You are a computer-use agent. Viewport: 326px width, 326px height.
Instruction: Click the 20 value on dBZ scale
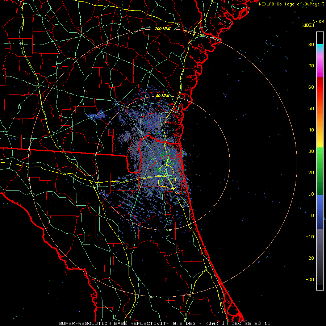(x=311, y=172)
